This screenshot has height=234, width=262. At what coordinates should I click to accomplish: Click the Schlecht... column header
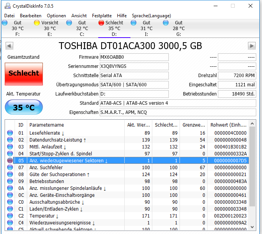click(x=166, y=125)
